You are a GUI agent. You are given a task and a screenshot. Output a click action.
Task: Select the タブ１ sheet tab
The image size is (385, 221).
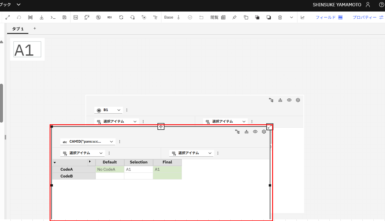18,29
